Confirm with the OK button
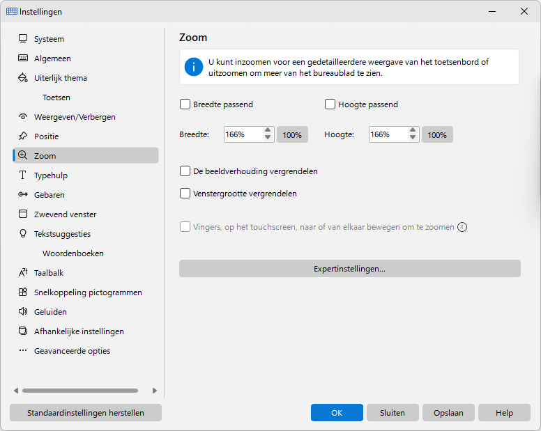 point(337,412)
